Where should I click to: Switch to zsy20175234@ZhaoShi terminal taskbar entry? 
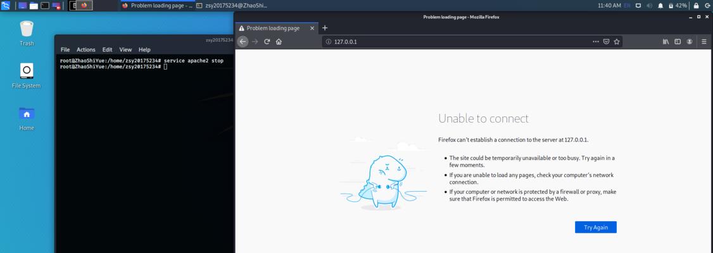click(232, 6)
